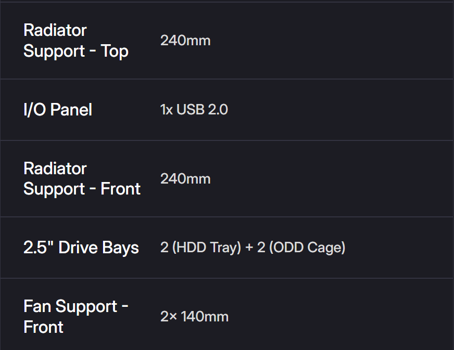Click the 'Radiator Support - Top' row label
Viewport: 454px width, 350px height.
[75, 41]
